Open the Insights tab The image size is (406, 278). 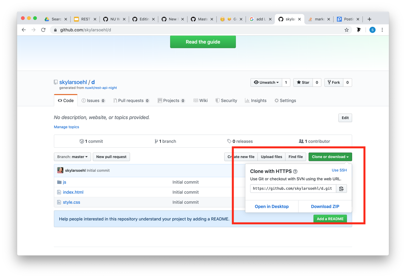tap(256, 100)
